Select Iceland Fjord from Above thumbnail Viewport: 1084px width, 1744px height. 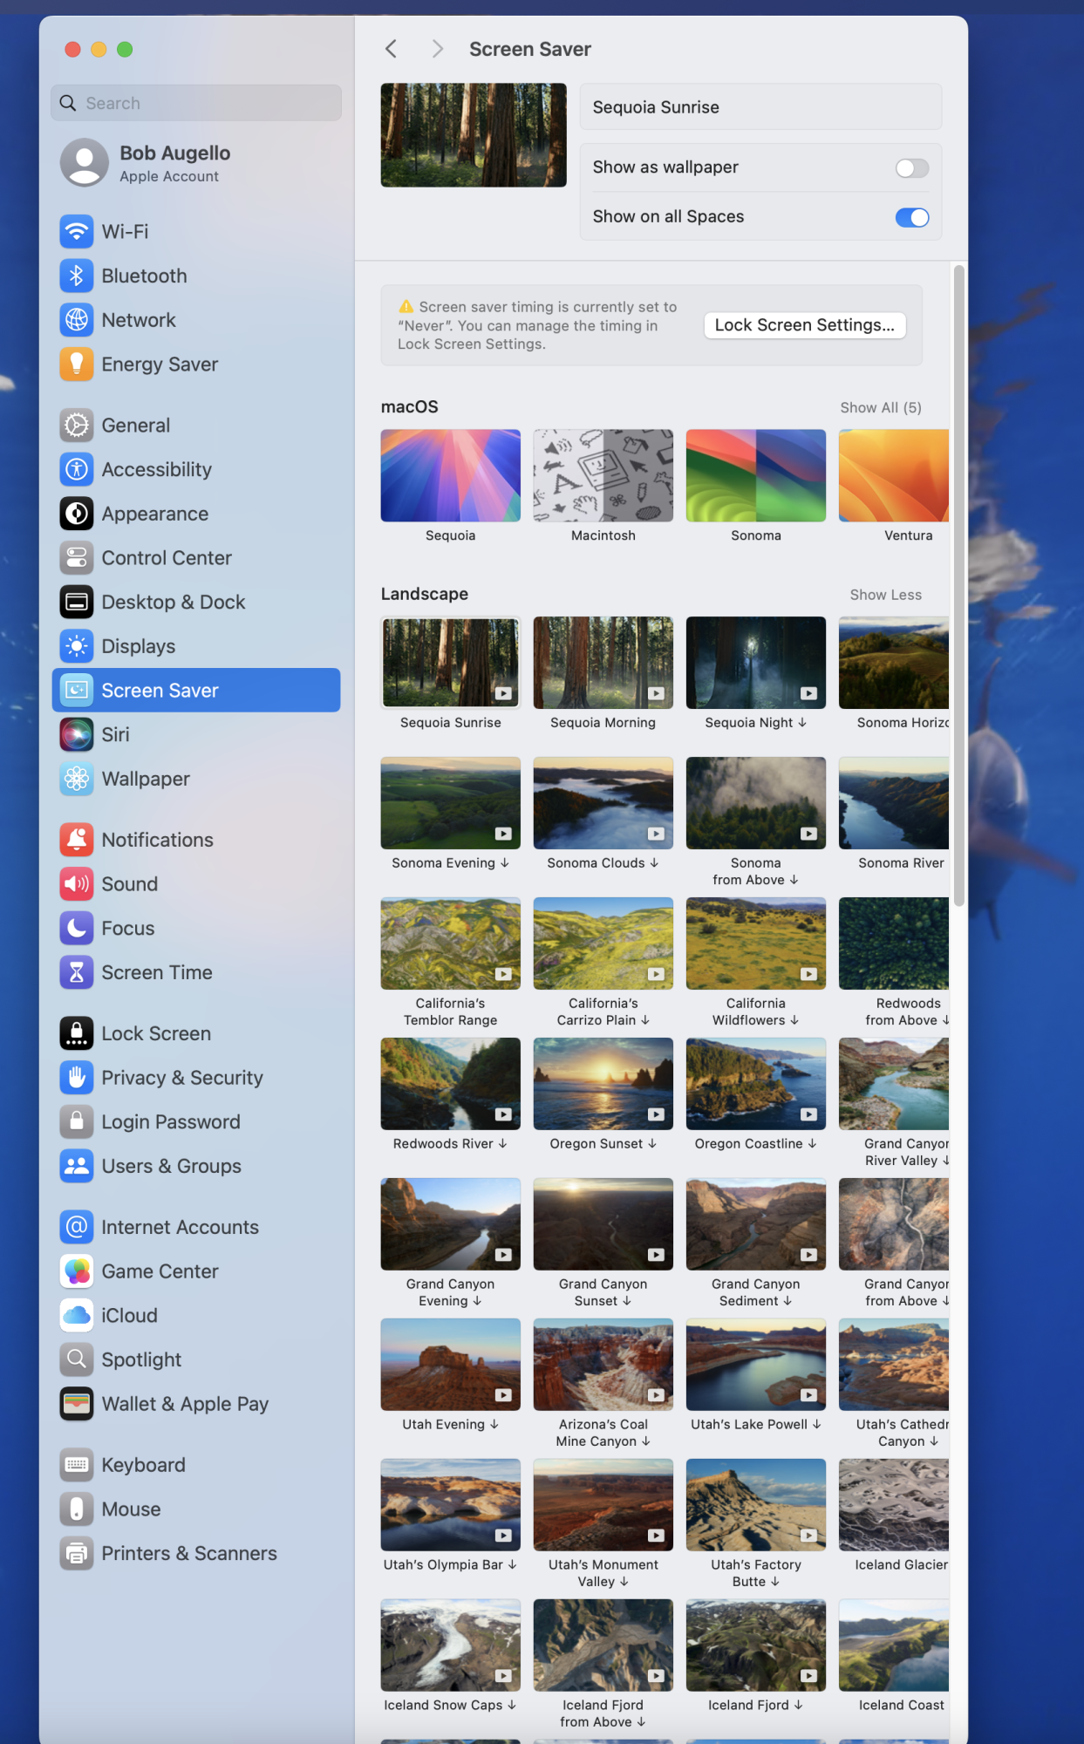[x=603, y=1645]
